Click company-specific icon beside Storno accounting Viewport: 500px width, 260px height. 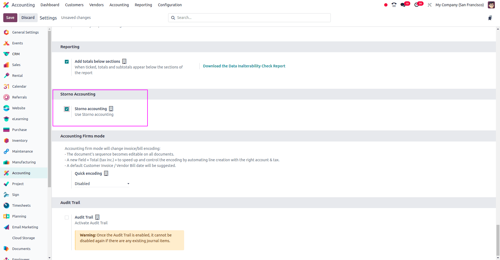[x=111, y=108]
